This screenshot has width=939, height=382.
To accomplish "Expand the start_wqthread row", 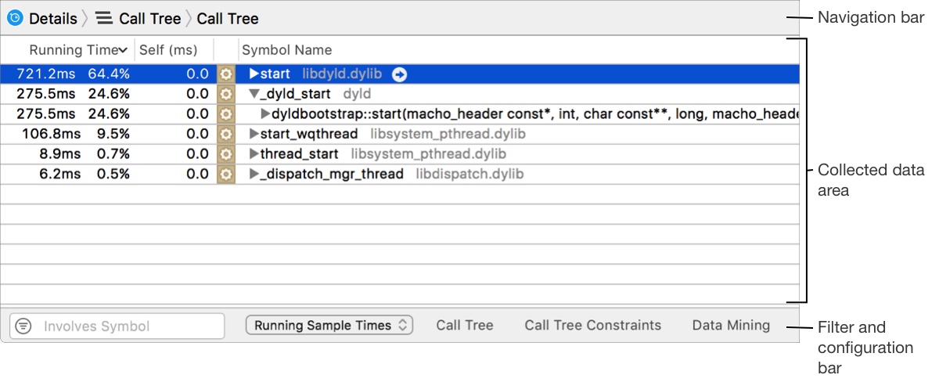I will click(x=254, y=134).
